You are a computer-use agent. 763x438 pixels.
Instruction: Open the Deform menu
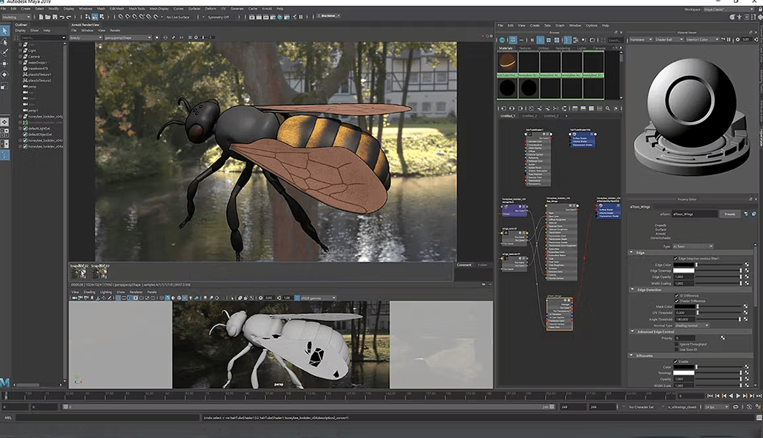point(210,9)
